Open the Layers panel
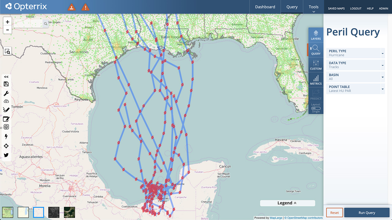This screenshot has height=220, width=392. pos(316,35)
